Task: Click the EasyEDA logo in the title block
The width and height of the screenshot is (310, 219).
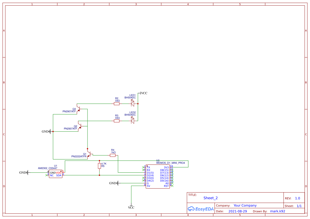Action: click(200, 209)
